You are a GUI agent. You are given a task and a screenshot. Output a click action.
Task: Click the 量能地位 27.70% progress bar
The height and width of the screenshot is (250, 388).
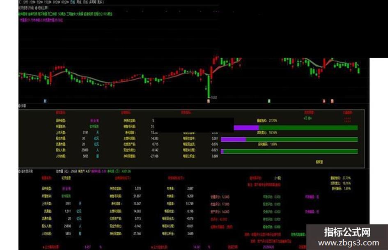point(296,128)
